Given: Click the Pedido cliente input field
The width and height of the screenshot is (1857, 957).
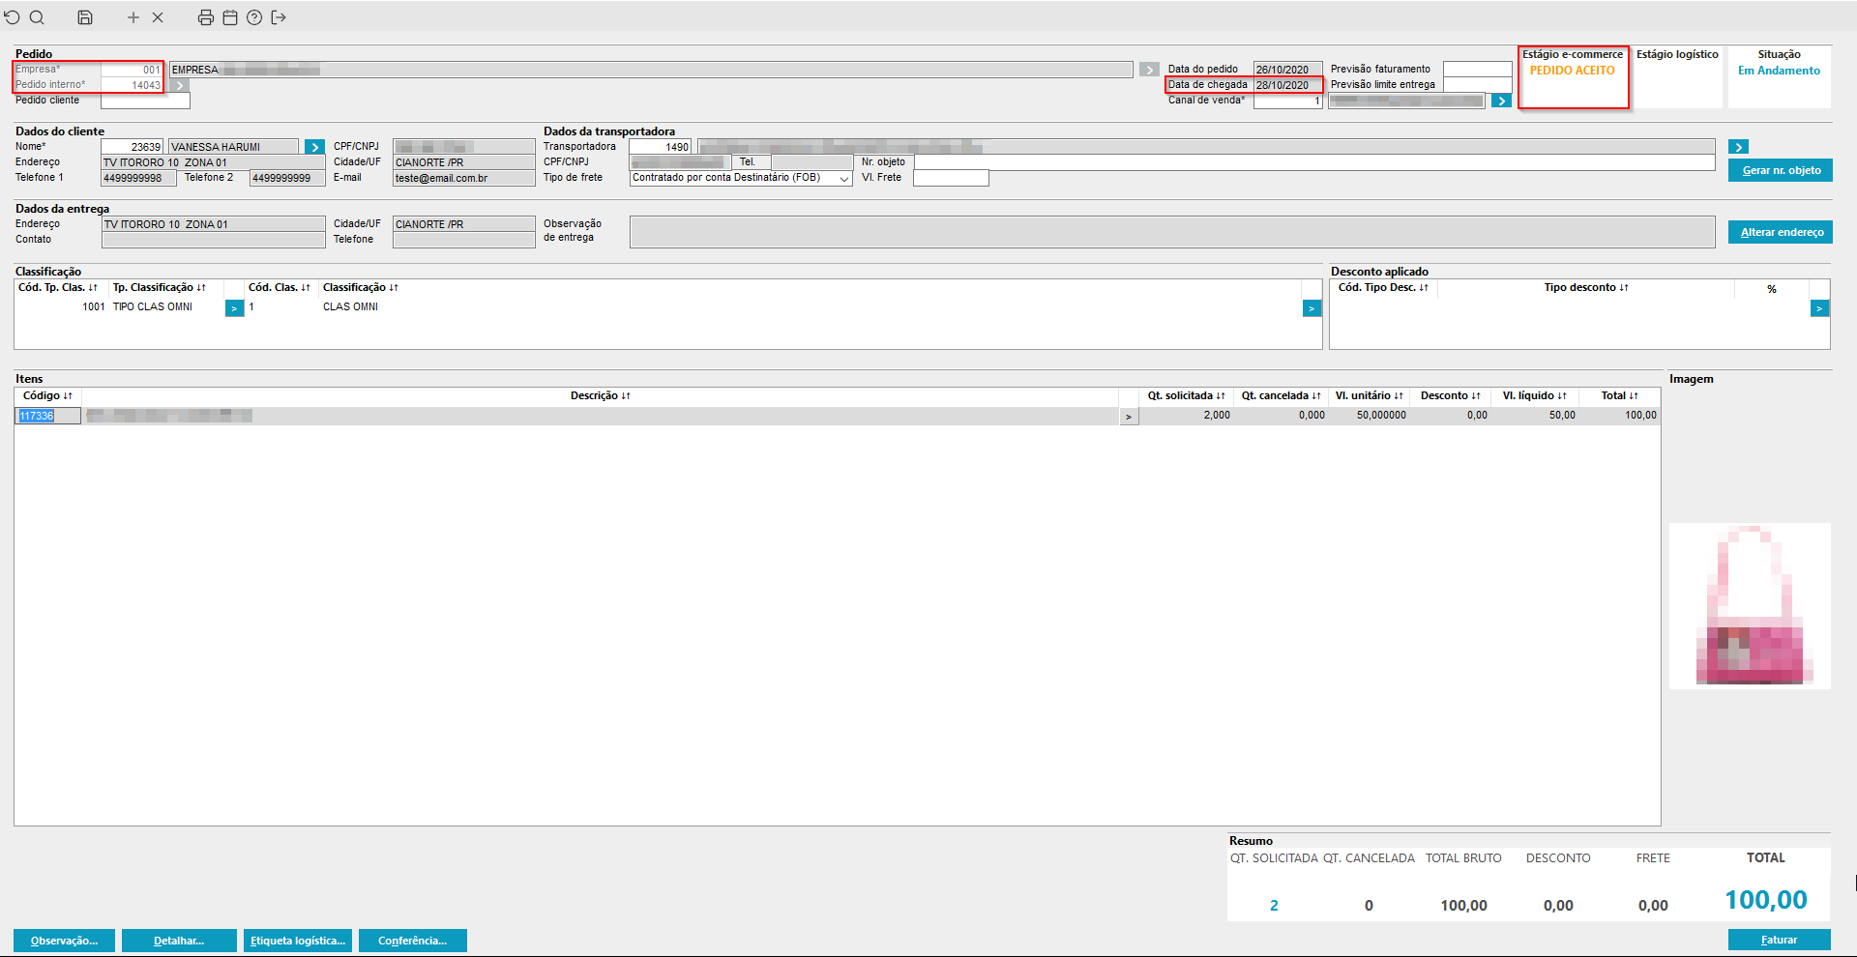Looking at the screenshot, I should [145, 101].
